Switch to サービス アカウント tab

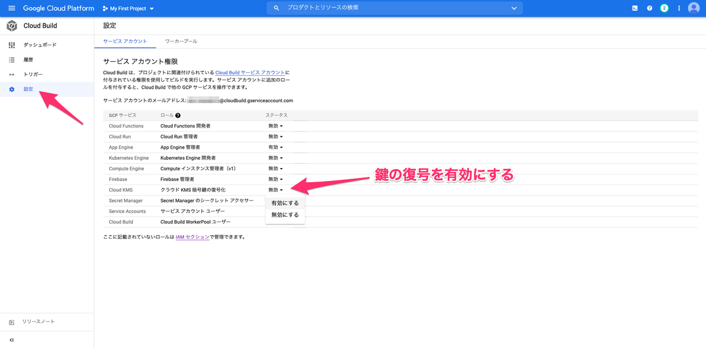pyautogui.click(x=125, y=41)
